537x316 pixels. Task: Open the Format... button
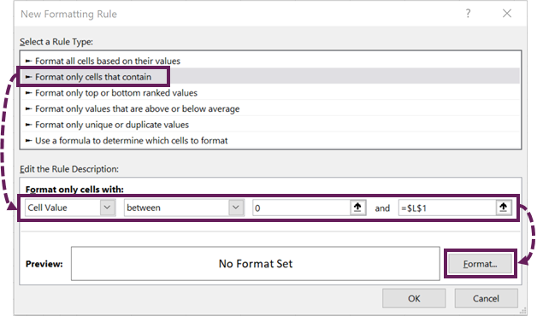(x=481, y=264)
